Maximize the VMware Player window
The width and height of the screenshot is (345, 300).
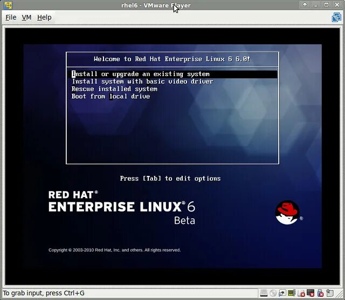(326, 5)
